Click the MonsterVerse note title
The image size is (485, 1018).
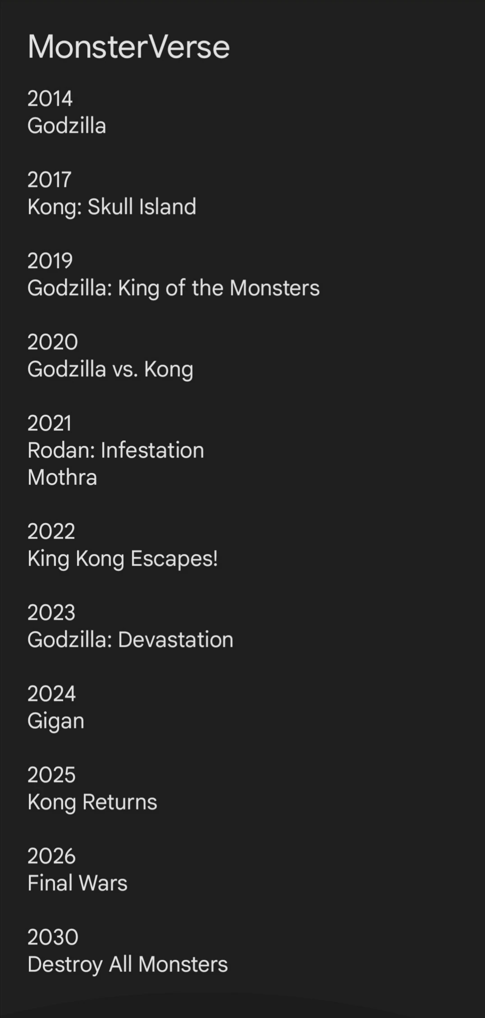pyautogui.click(x=128, y=46)
